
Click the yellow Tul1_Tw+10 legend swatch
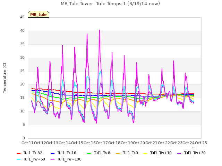coord(145,154)
